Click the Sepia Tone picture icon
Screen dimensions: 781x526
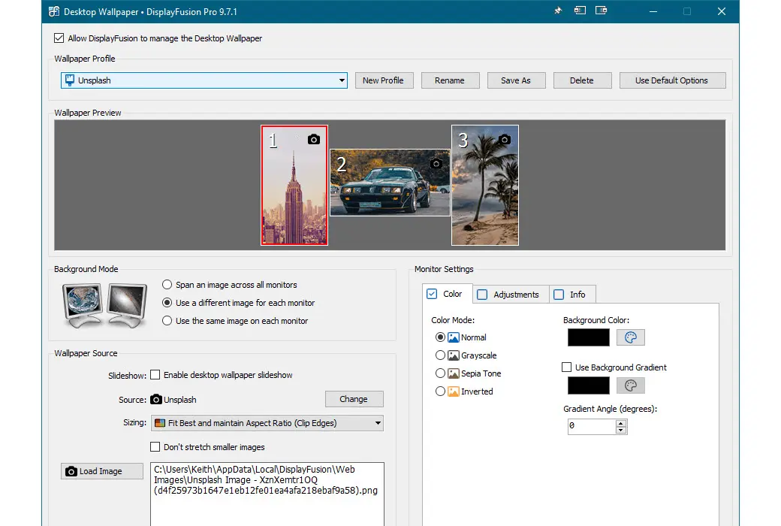[x=454, y=373]
